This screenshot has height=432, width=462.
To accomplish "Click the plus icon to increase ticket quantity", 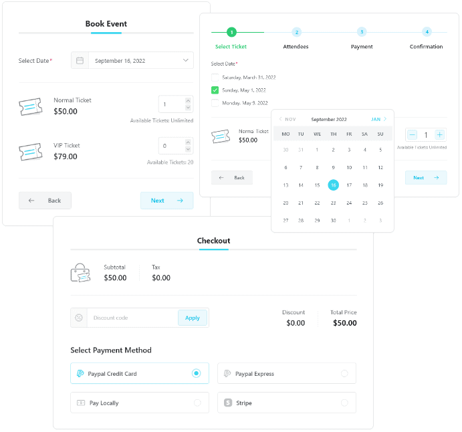I will tap(439, 135).
